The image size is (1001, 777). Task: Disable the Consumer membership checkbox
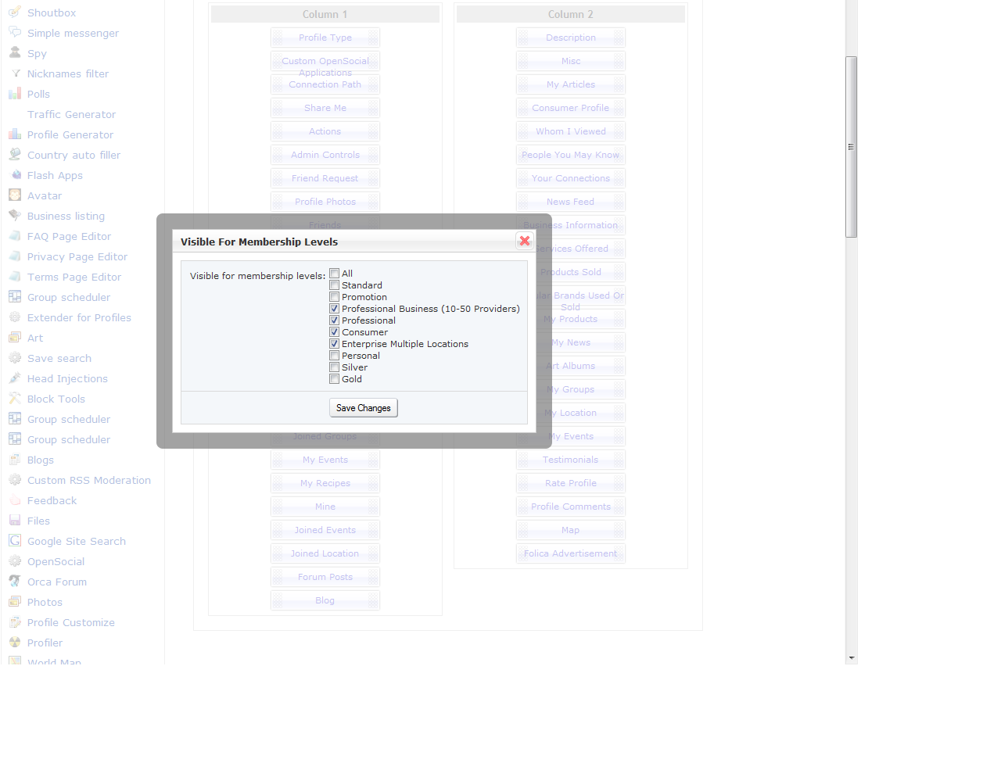[x=335, y=332]
